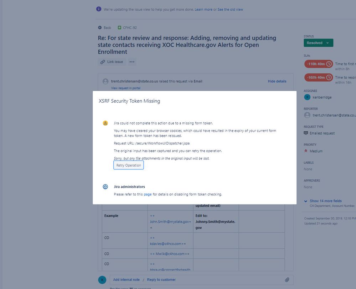Switch to the Reply to customer tab
356x289 pixels.
click(x=161, y=280)
